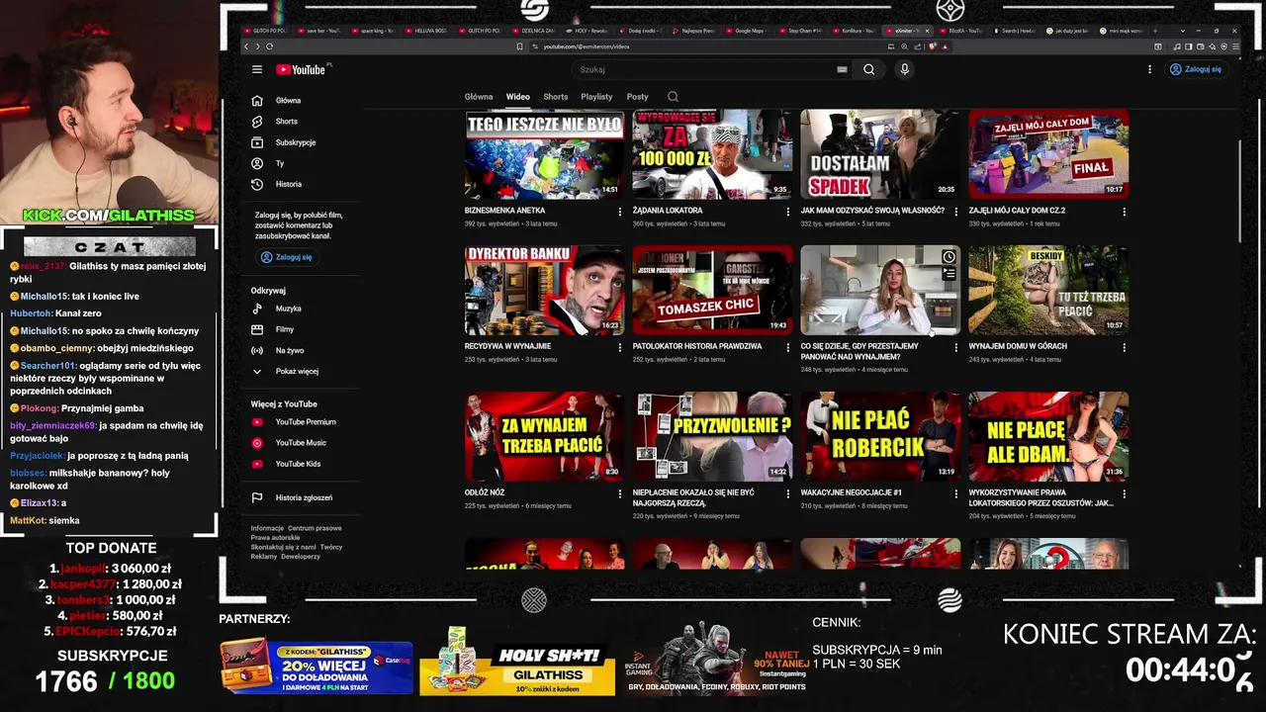The image size is (1266, 712).
Task: Open the NIE PŁACĘ ALE DBAM thumbnail
Action: click(1048, 436)
